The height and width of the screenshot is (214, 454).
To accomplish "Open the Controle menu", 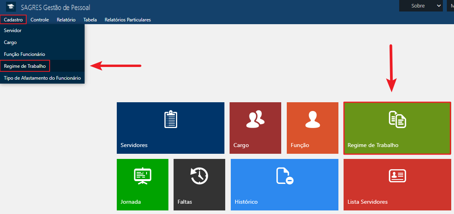I will [x=39, y=20].
